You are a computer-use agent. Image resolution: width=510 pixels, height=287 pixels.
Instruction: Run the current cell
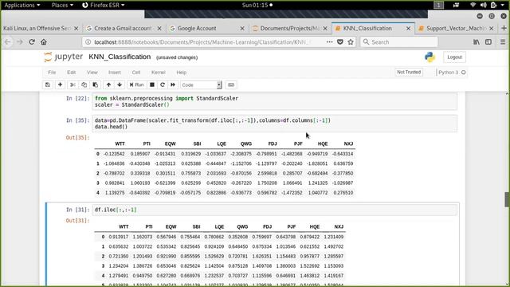136,85
